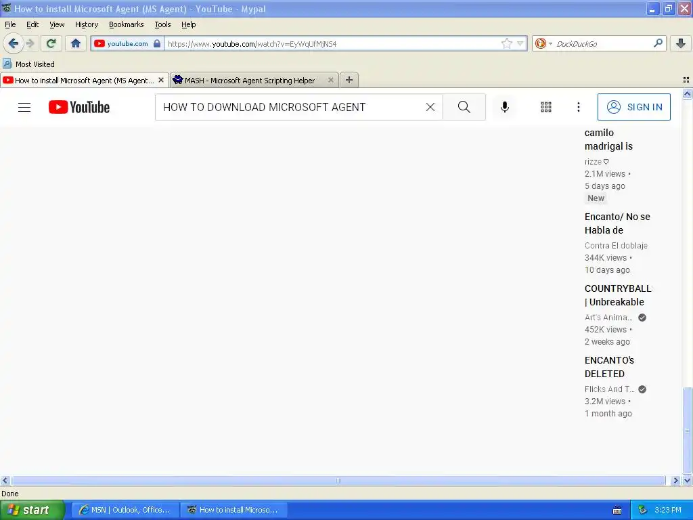Search with your voice microphone

(504, 107)
